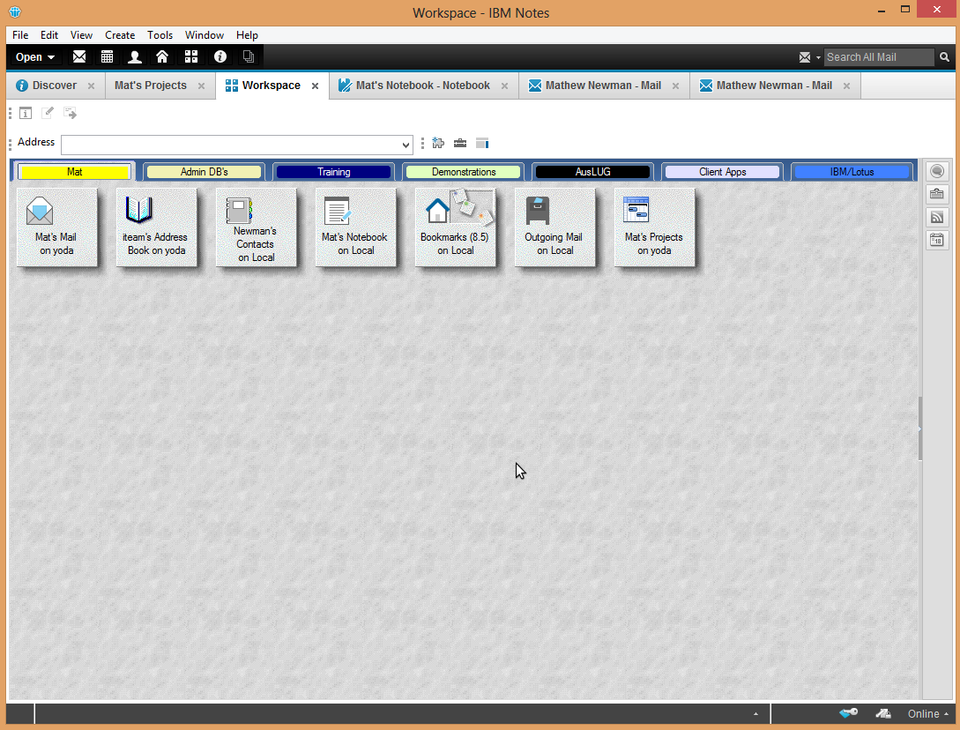Viewport: 960px width, 730px height.
Task: Switch to the Discover tab
Action: (55, 86)
